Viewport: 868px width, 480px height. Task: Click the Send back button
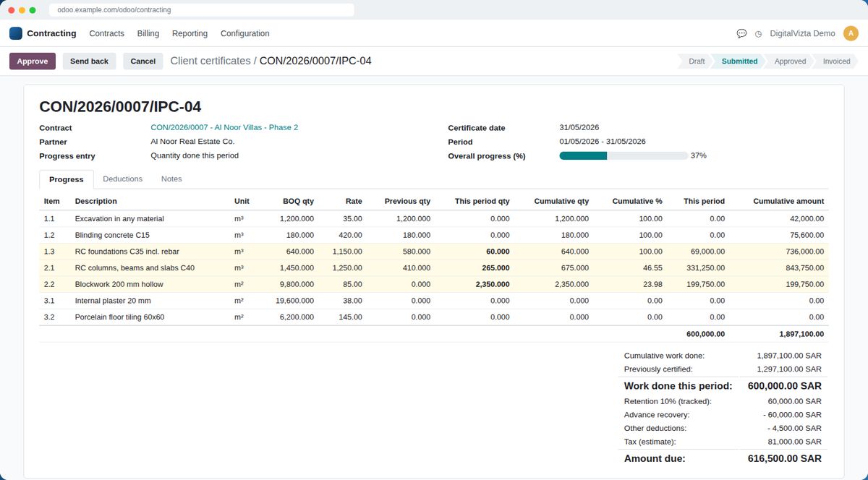click(x=89, y=61)
